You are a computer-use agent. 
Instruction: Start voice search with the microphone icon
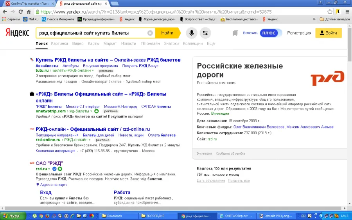coord(192,33)
